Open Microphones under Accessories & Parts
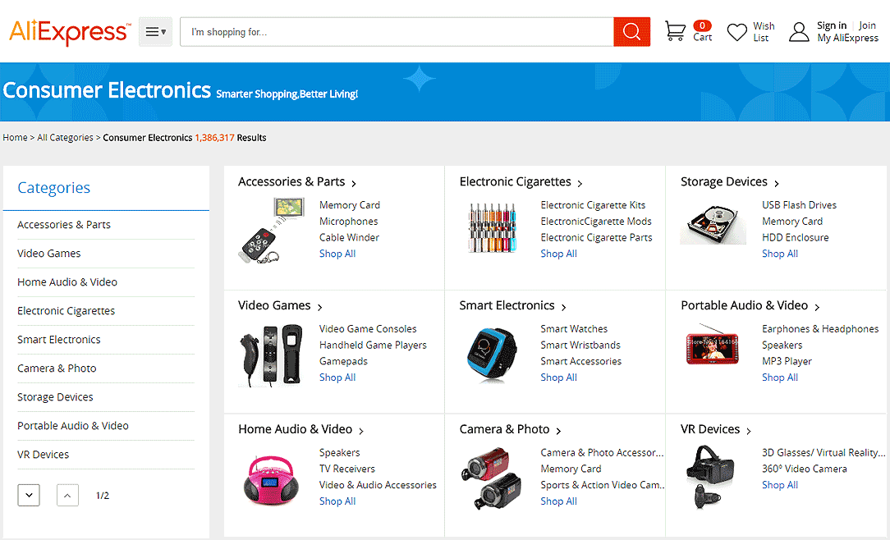The image size is (890, 540). click(348, 222)
